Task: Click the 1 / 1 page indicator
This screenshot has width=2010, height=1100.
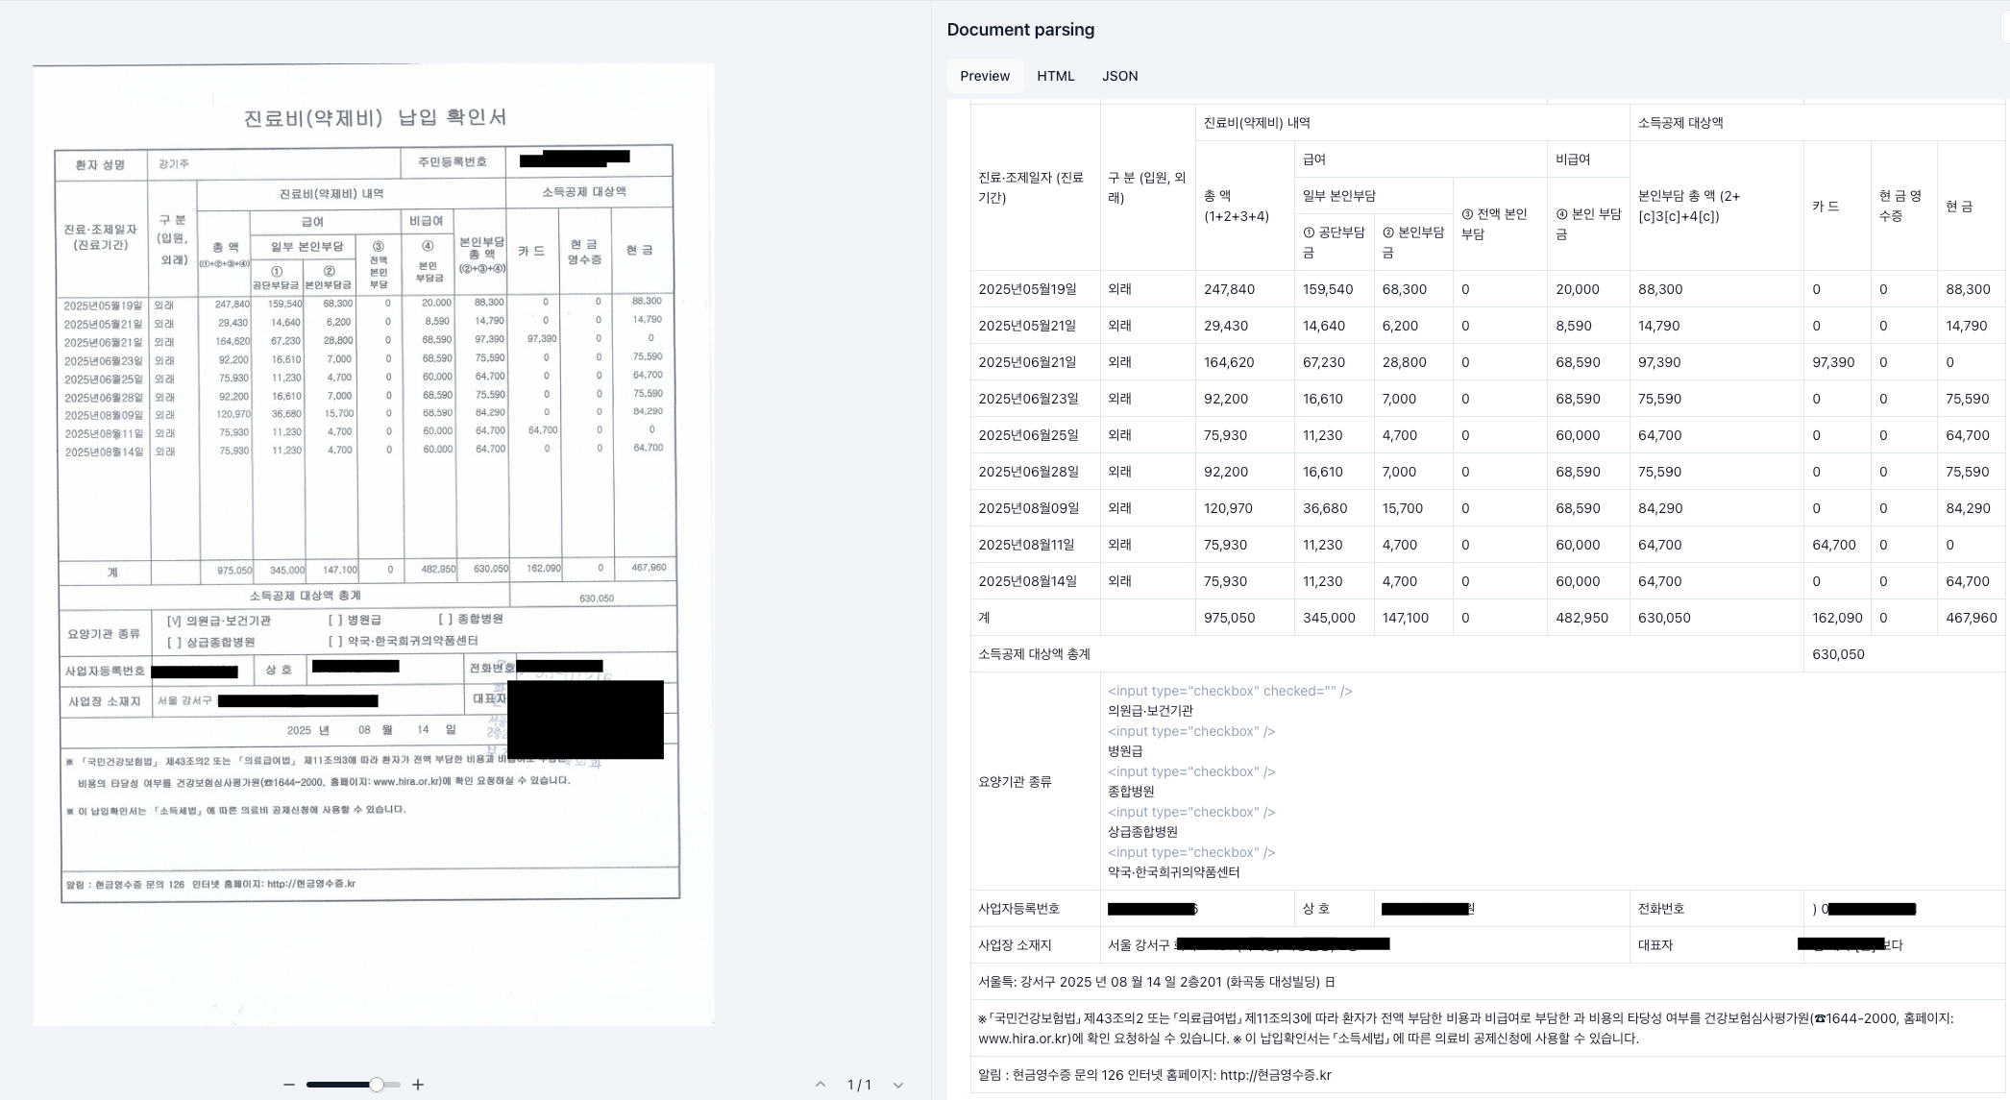Action: (859, 1085)
